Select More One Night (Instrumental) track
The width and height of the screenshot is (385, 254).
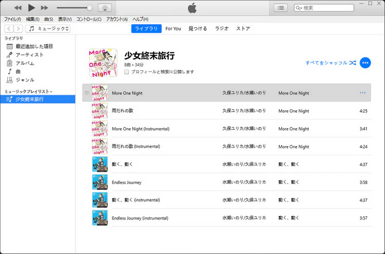pos(141,129)
